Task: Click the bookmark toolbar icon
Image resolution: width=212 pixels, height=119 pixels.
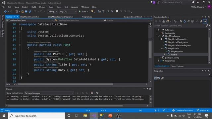Action: click(117, 12)
